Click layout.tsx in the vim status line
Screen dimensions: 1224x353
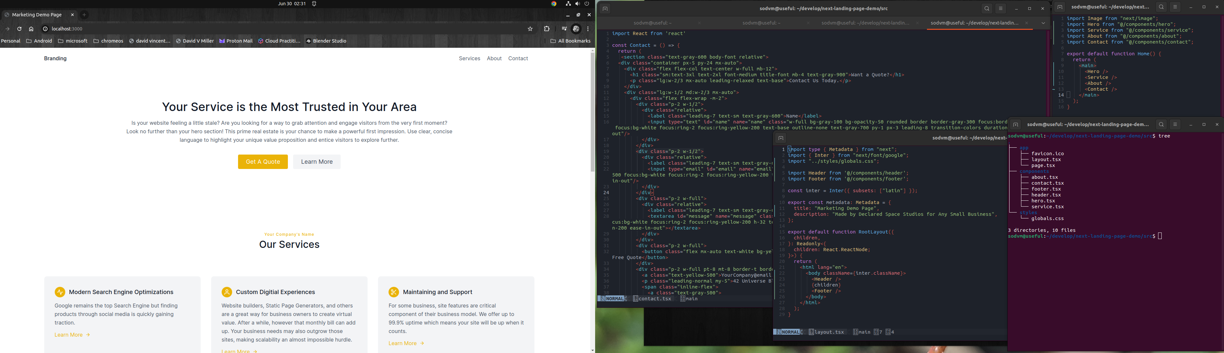pyautogui.click(x=829, y=332)
